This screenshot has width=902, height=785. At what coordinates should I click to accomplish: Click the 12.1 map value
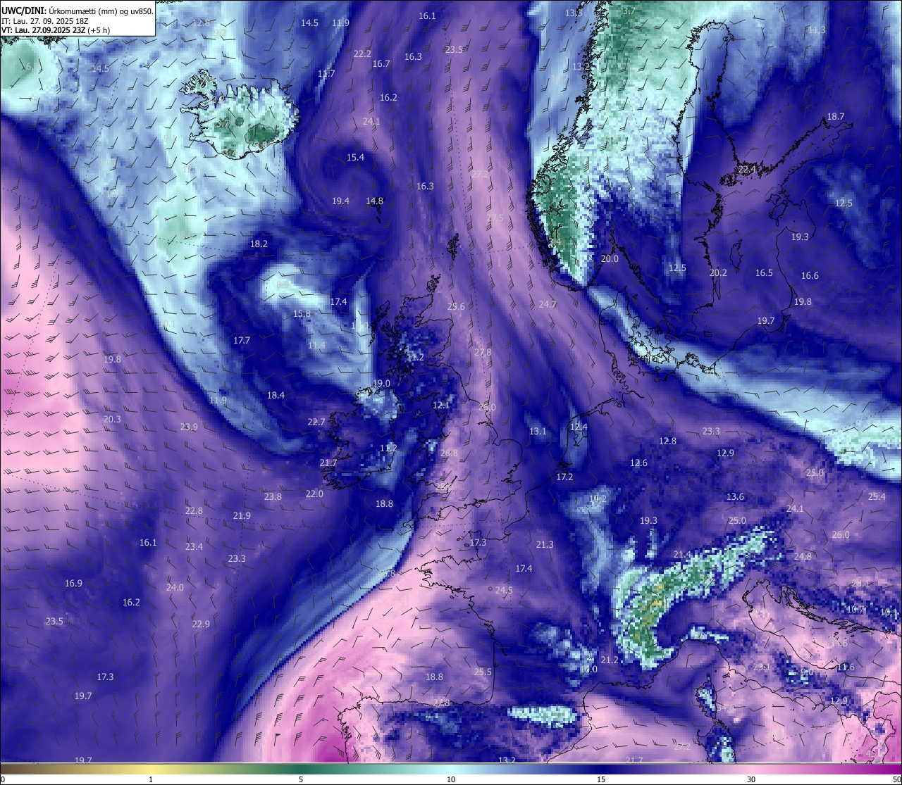441,406
